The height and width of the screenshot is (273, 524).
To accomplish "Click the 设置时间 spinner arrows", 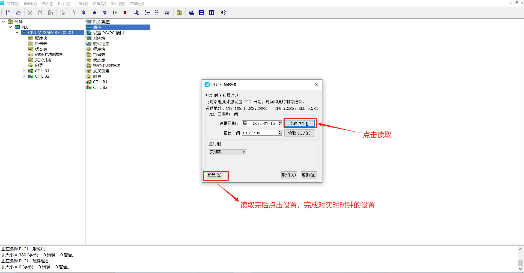I will click(x=280, y=133).
